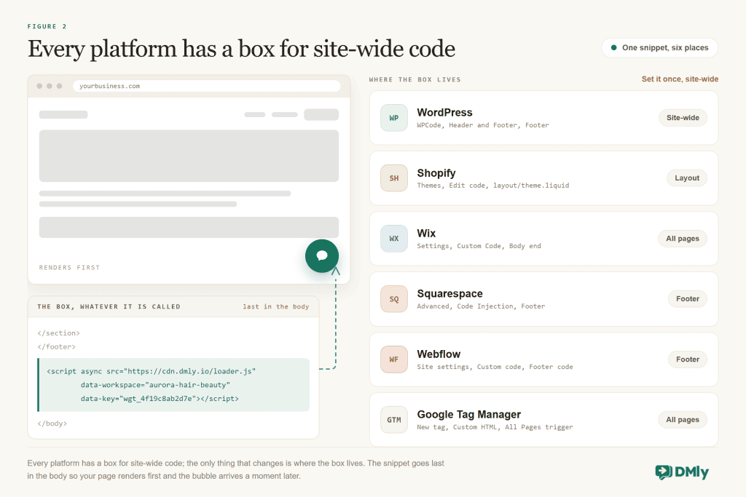The height and width of the screenshot is (497, 746).
Task: Click the data-key="wgt_4f19c8ab2d7e" line
Action: click(160, 399)
